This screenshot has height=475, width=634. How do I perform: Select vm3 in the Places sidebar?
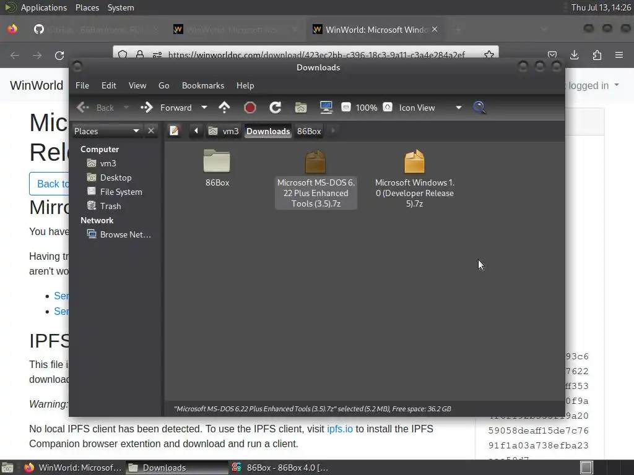[x=102, y=163]
